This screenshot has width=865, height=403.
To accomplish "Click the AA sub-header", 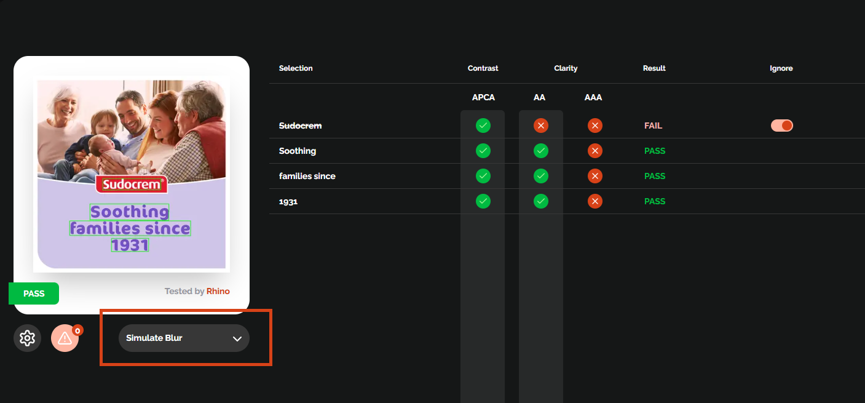I will tap(539, 97).
